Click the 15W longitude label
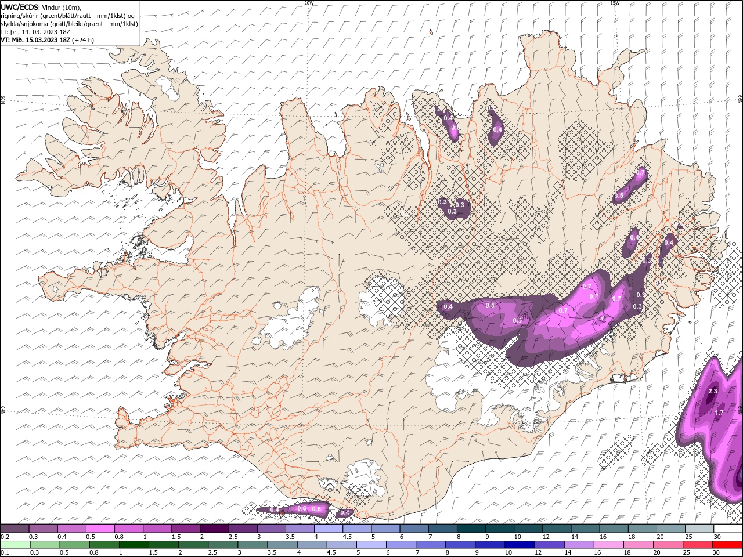This screenshot has height=557, width=743. pos(615,3)
